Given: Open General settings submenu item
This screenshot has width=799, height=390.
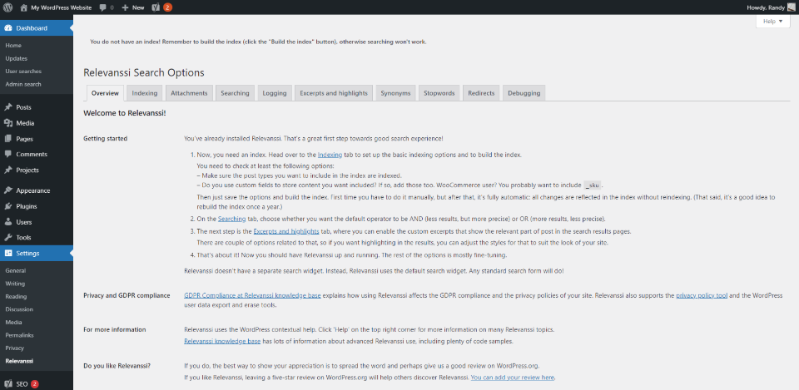Looking at the screenshot, I should (x=15, y=271).
